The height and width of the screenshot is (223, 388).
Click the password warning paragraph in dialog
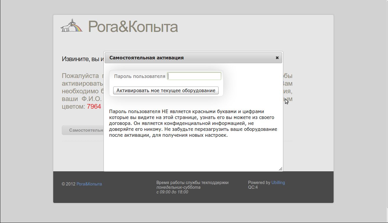(x=193, y=123)
